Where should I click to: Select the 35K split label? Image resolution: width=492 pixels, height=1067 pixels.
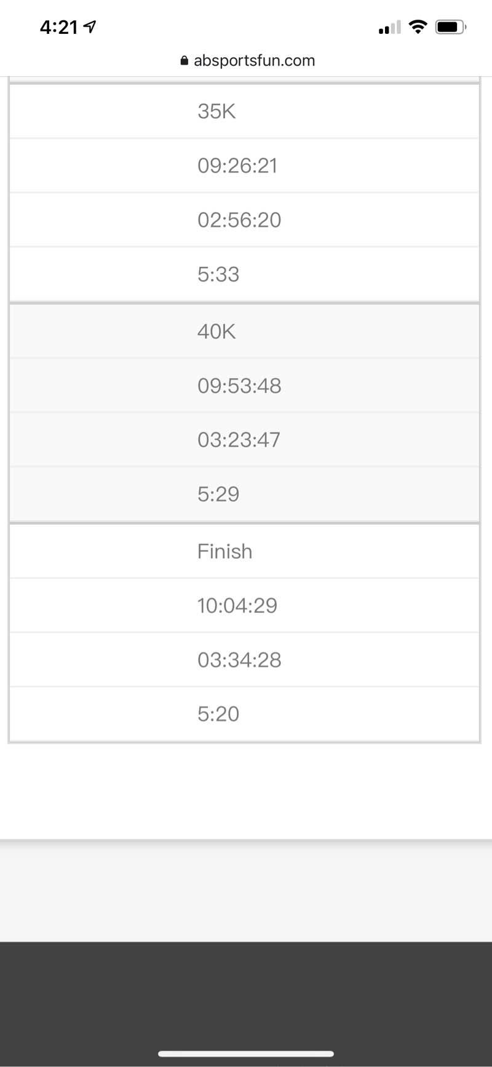216,112
